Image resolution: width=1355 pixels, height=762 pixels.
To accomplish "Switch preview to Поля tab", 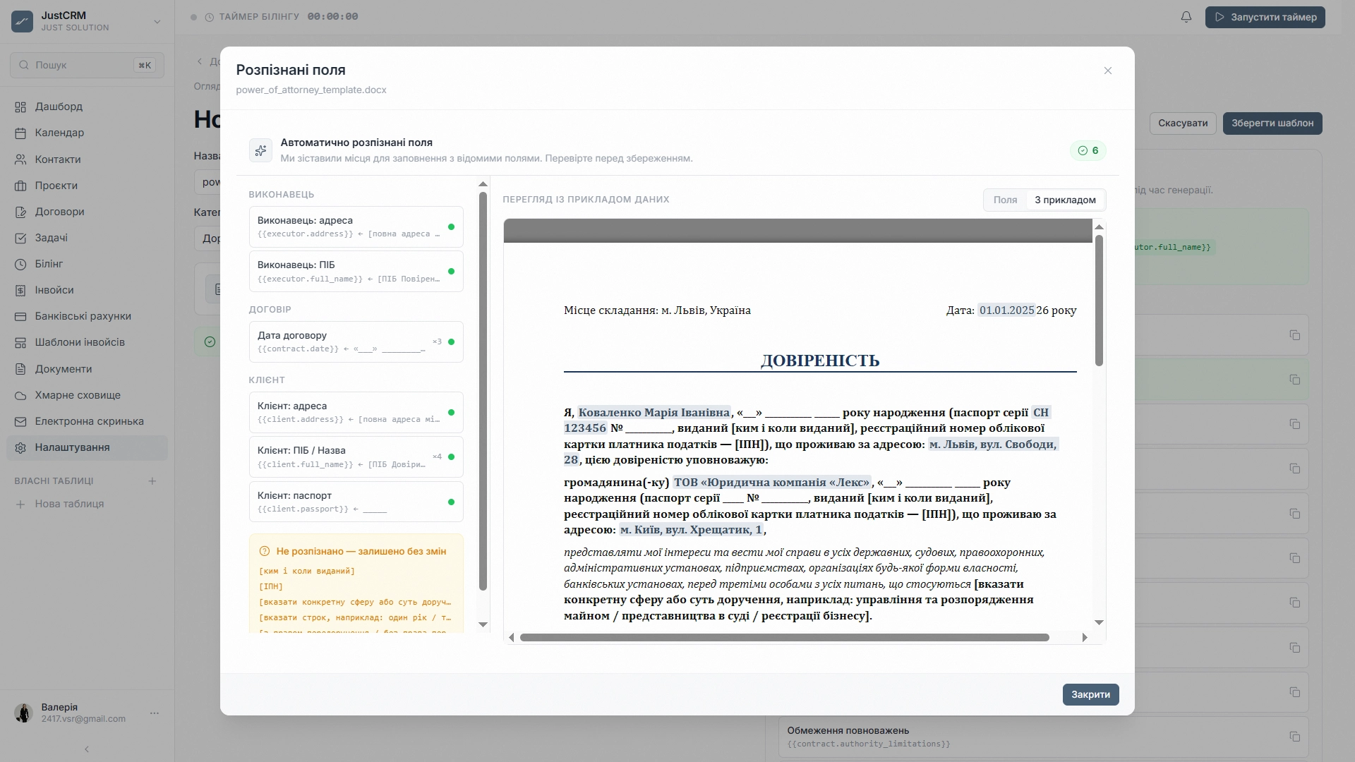I will [1005, 200].
